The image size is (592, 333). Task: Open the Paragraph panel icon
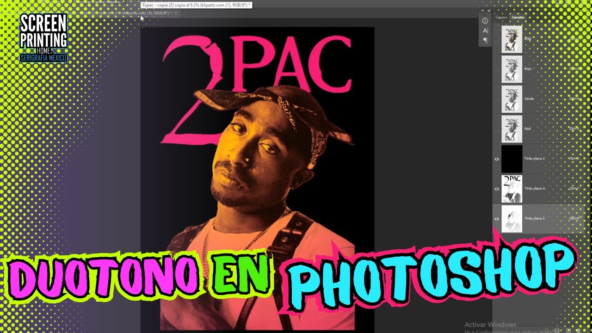pyautogui.click(x=485, y=40)
